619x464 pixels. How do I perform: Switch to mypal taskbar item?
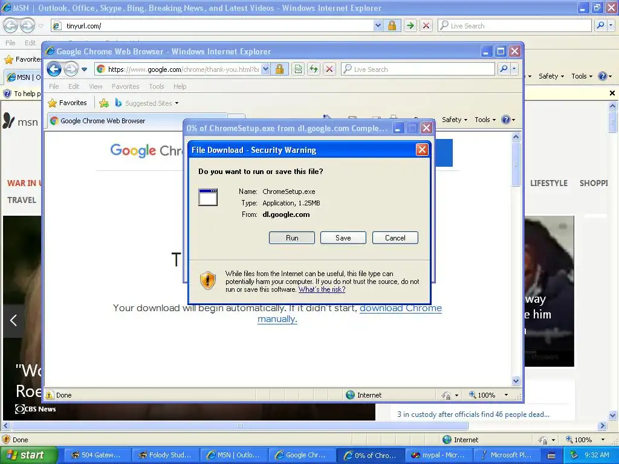[x=438, y=455]
